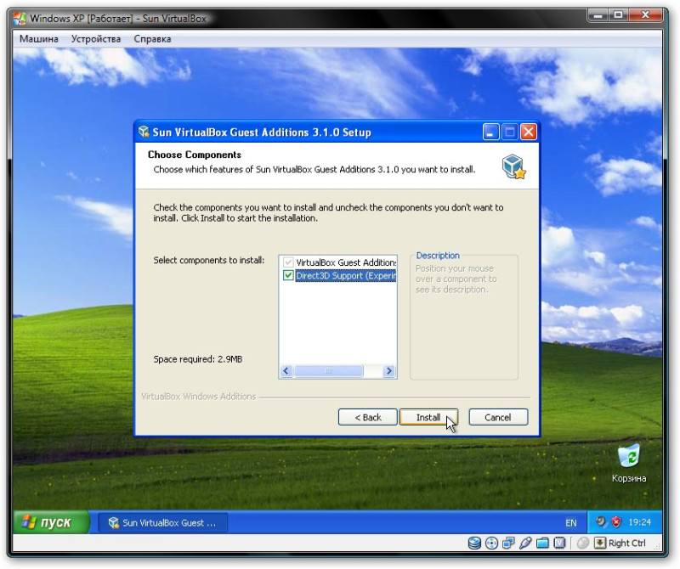Screen dimensions: 680x569
Task: Open the Машина menu
Action: 38,38
